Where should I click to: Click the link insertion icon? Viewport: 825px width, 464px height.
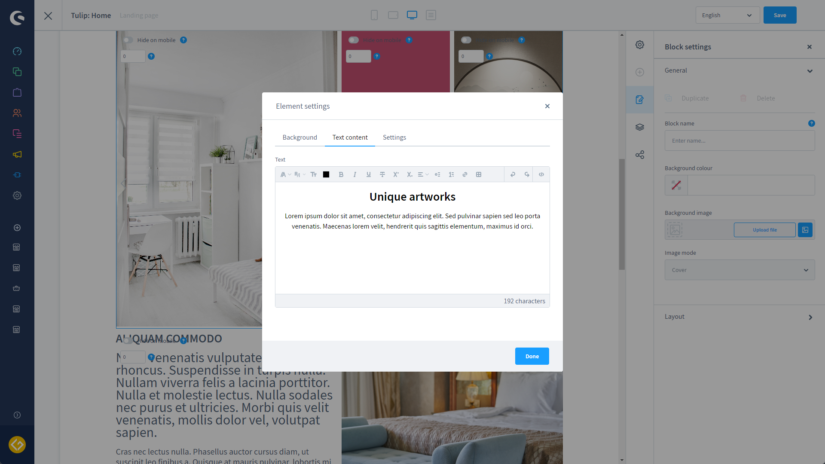coord(464,174)
